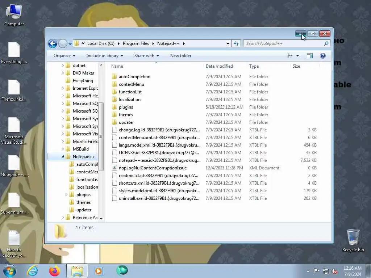Sort by the Name column header
This screenshot has height=278, width=371.
point(117,66)
